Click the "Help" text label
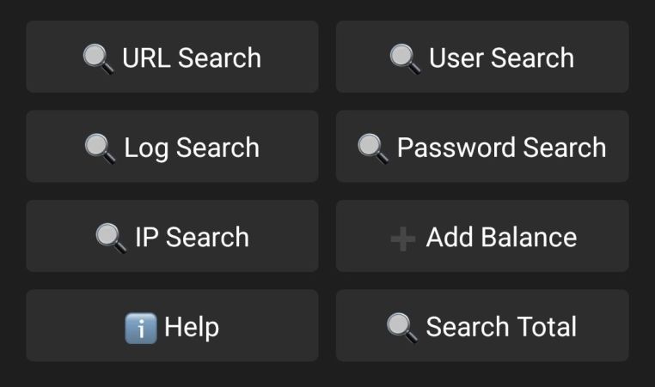This screenshot has height=387, width=655. coord(192,327)
